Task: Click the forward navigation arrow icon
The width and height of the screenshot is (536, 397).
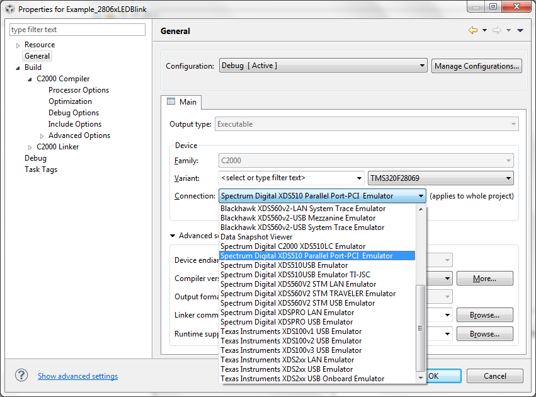Action: [497, 30]
